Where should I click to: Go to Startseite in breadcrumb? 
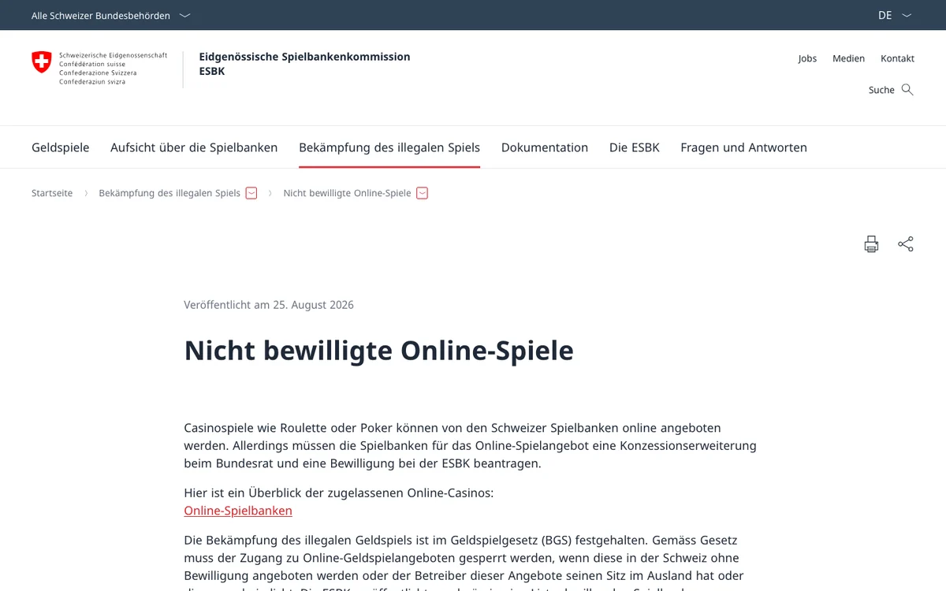tap(52, 193)
